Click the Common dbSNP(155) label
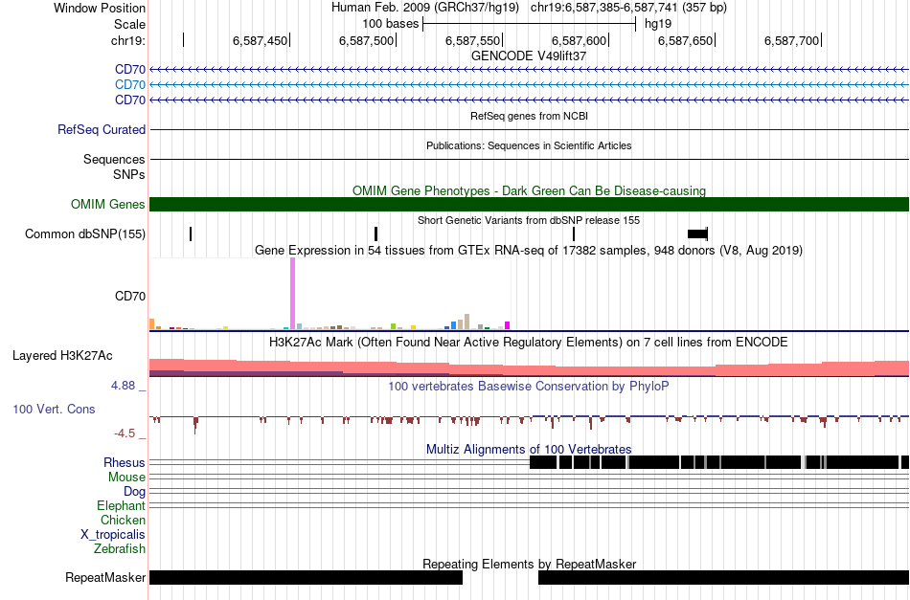The width and height of the screenshot is (910, 600). 85,233
